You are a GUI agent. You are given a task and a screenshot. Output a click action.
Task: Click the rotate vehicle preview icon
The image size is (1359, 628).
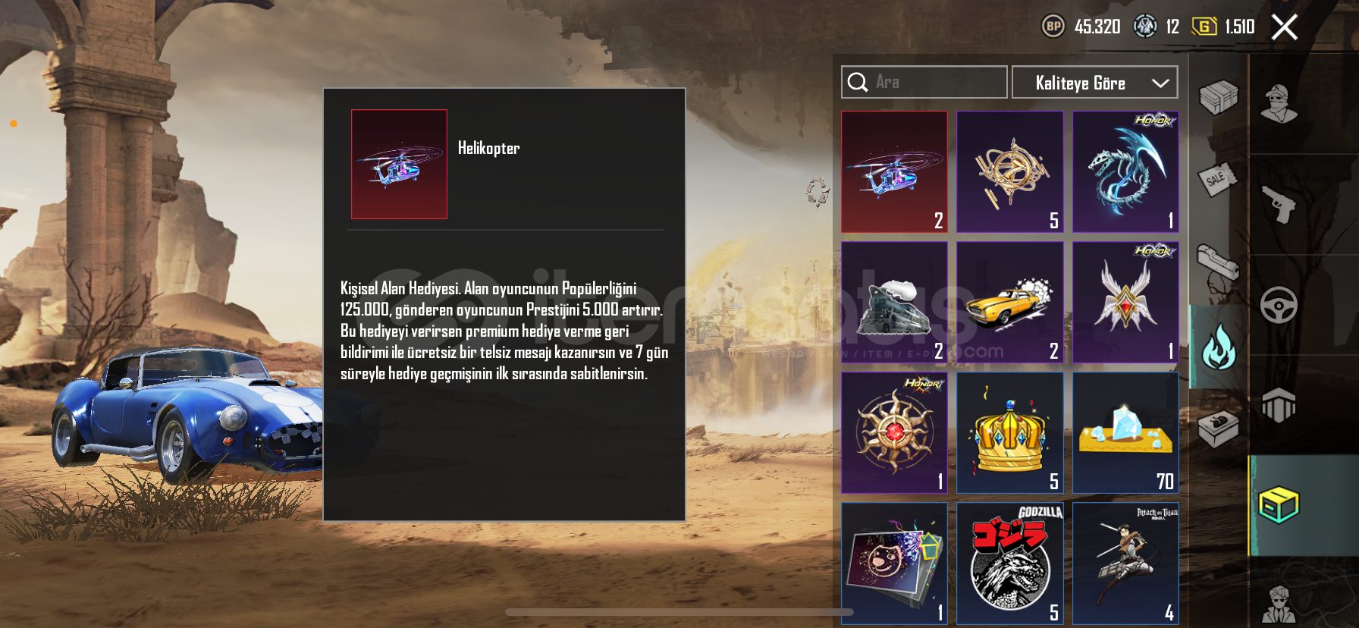pos(818,191)
